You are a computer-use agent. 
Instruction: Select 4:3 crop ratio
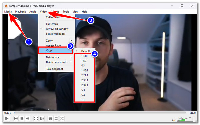pyautogui.click(x=85, y=65)
